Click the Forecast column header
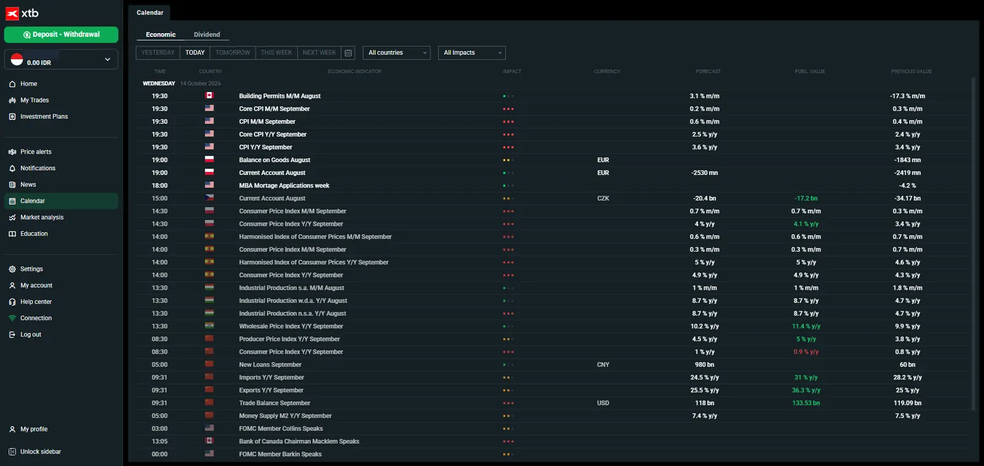The width and height of the screenshot is (984, 466). pyautogui.click(x=708, y=72)
